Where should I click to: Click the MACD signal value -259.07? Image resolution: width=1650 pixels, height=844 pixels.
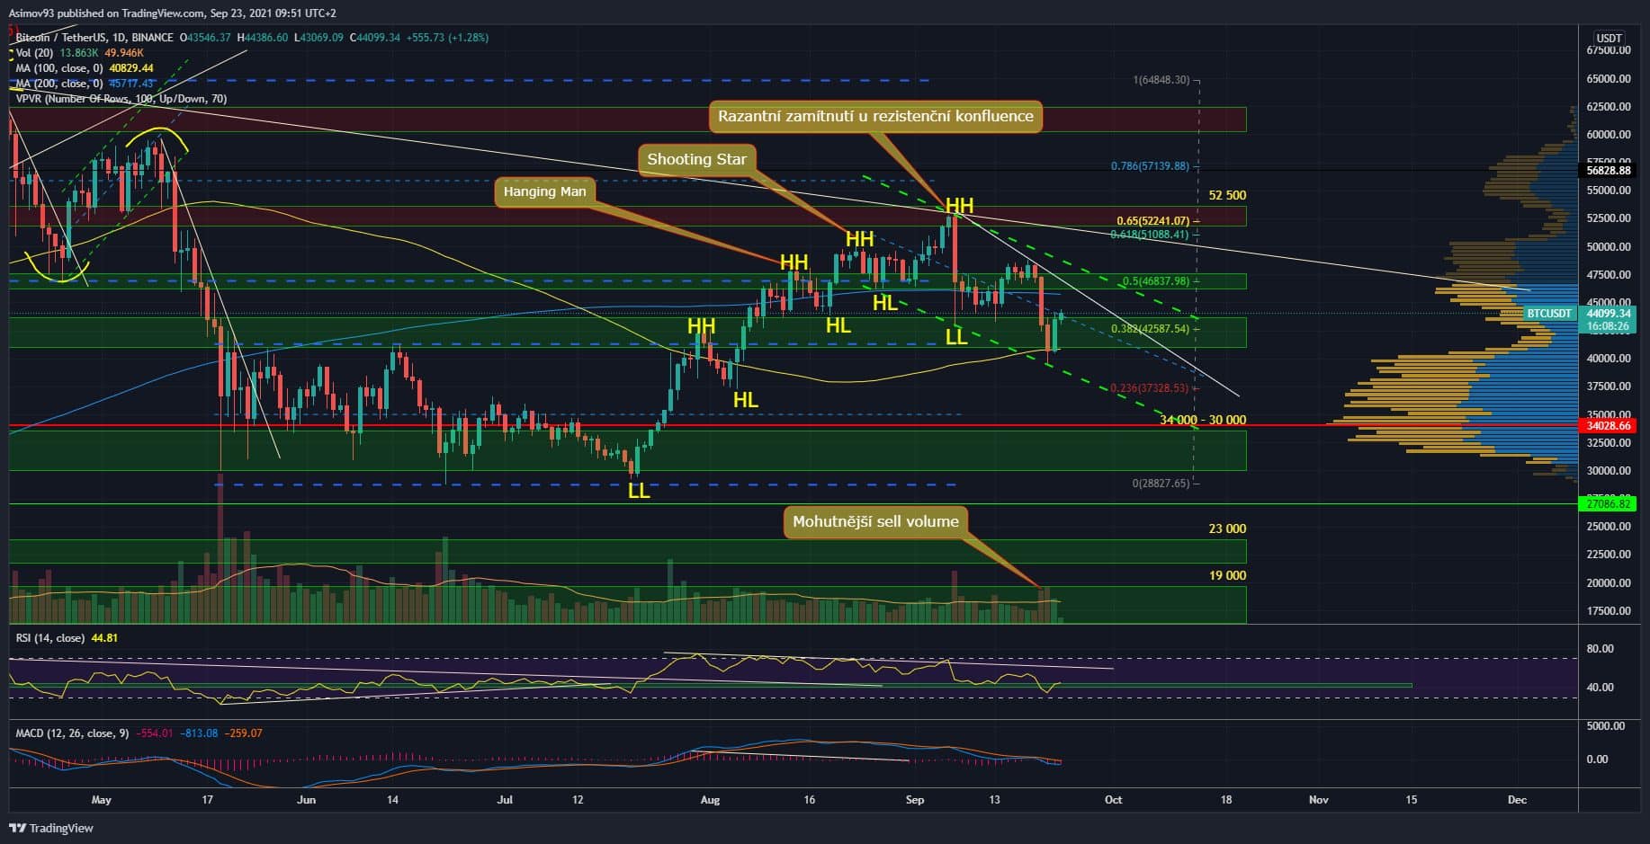[x=243, y=733]
